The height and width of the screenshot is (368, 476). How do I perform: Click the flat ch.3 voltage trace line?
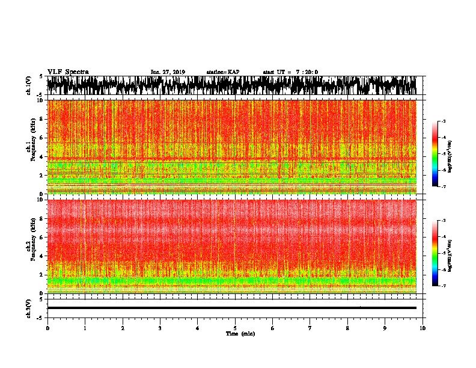click(x=231, y=308)
